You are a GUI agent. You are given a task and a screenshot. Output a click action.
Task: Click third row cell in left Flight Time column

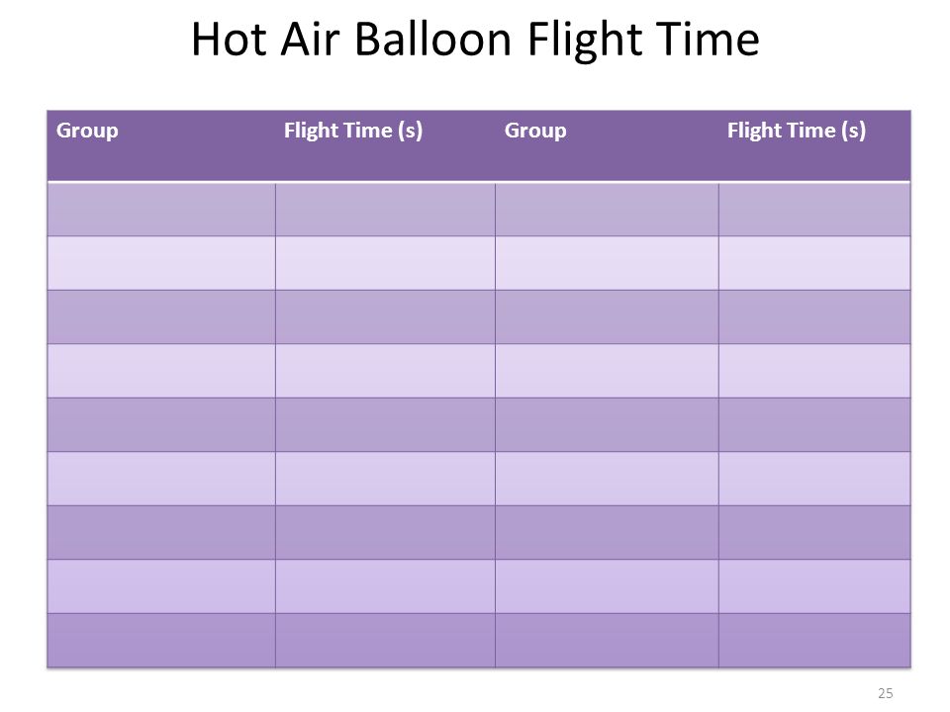[x=385, y=316]
